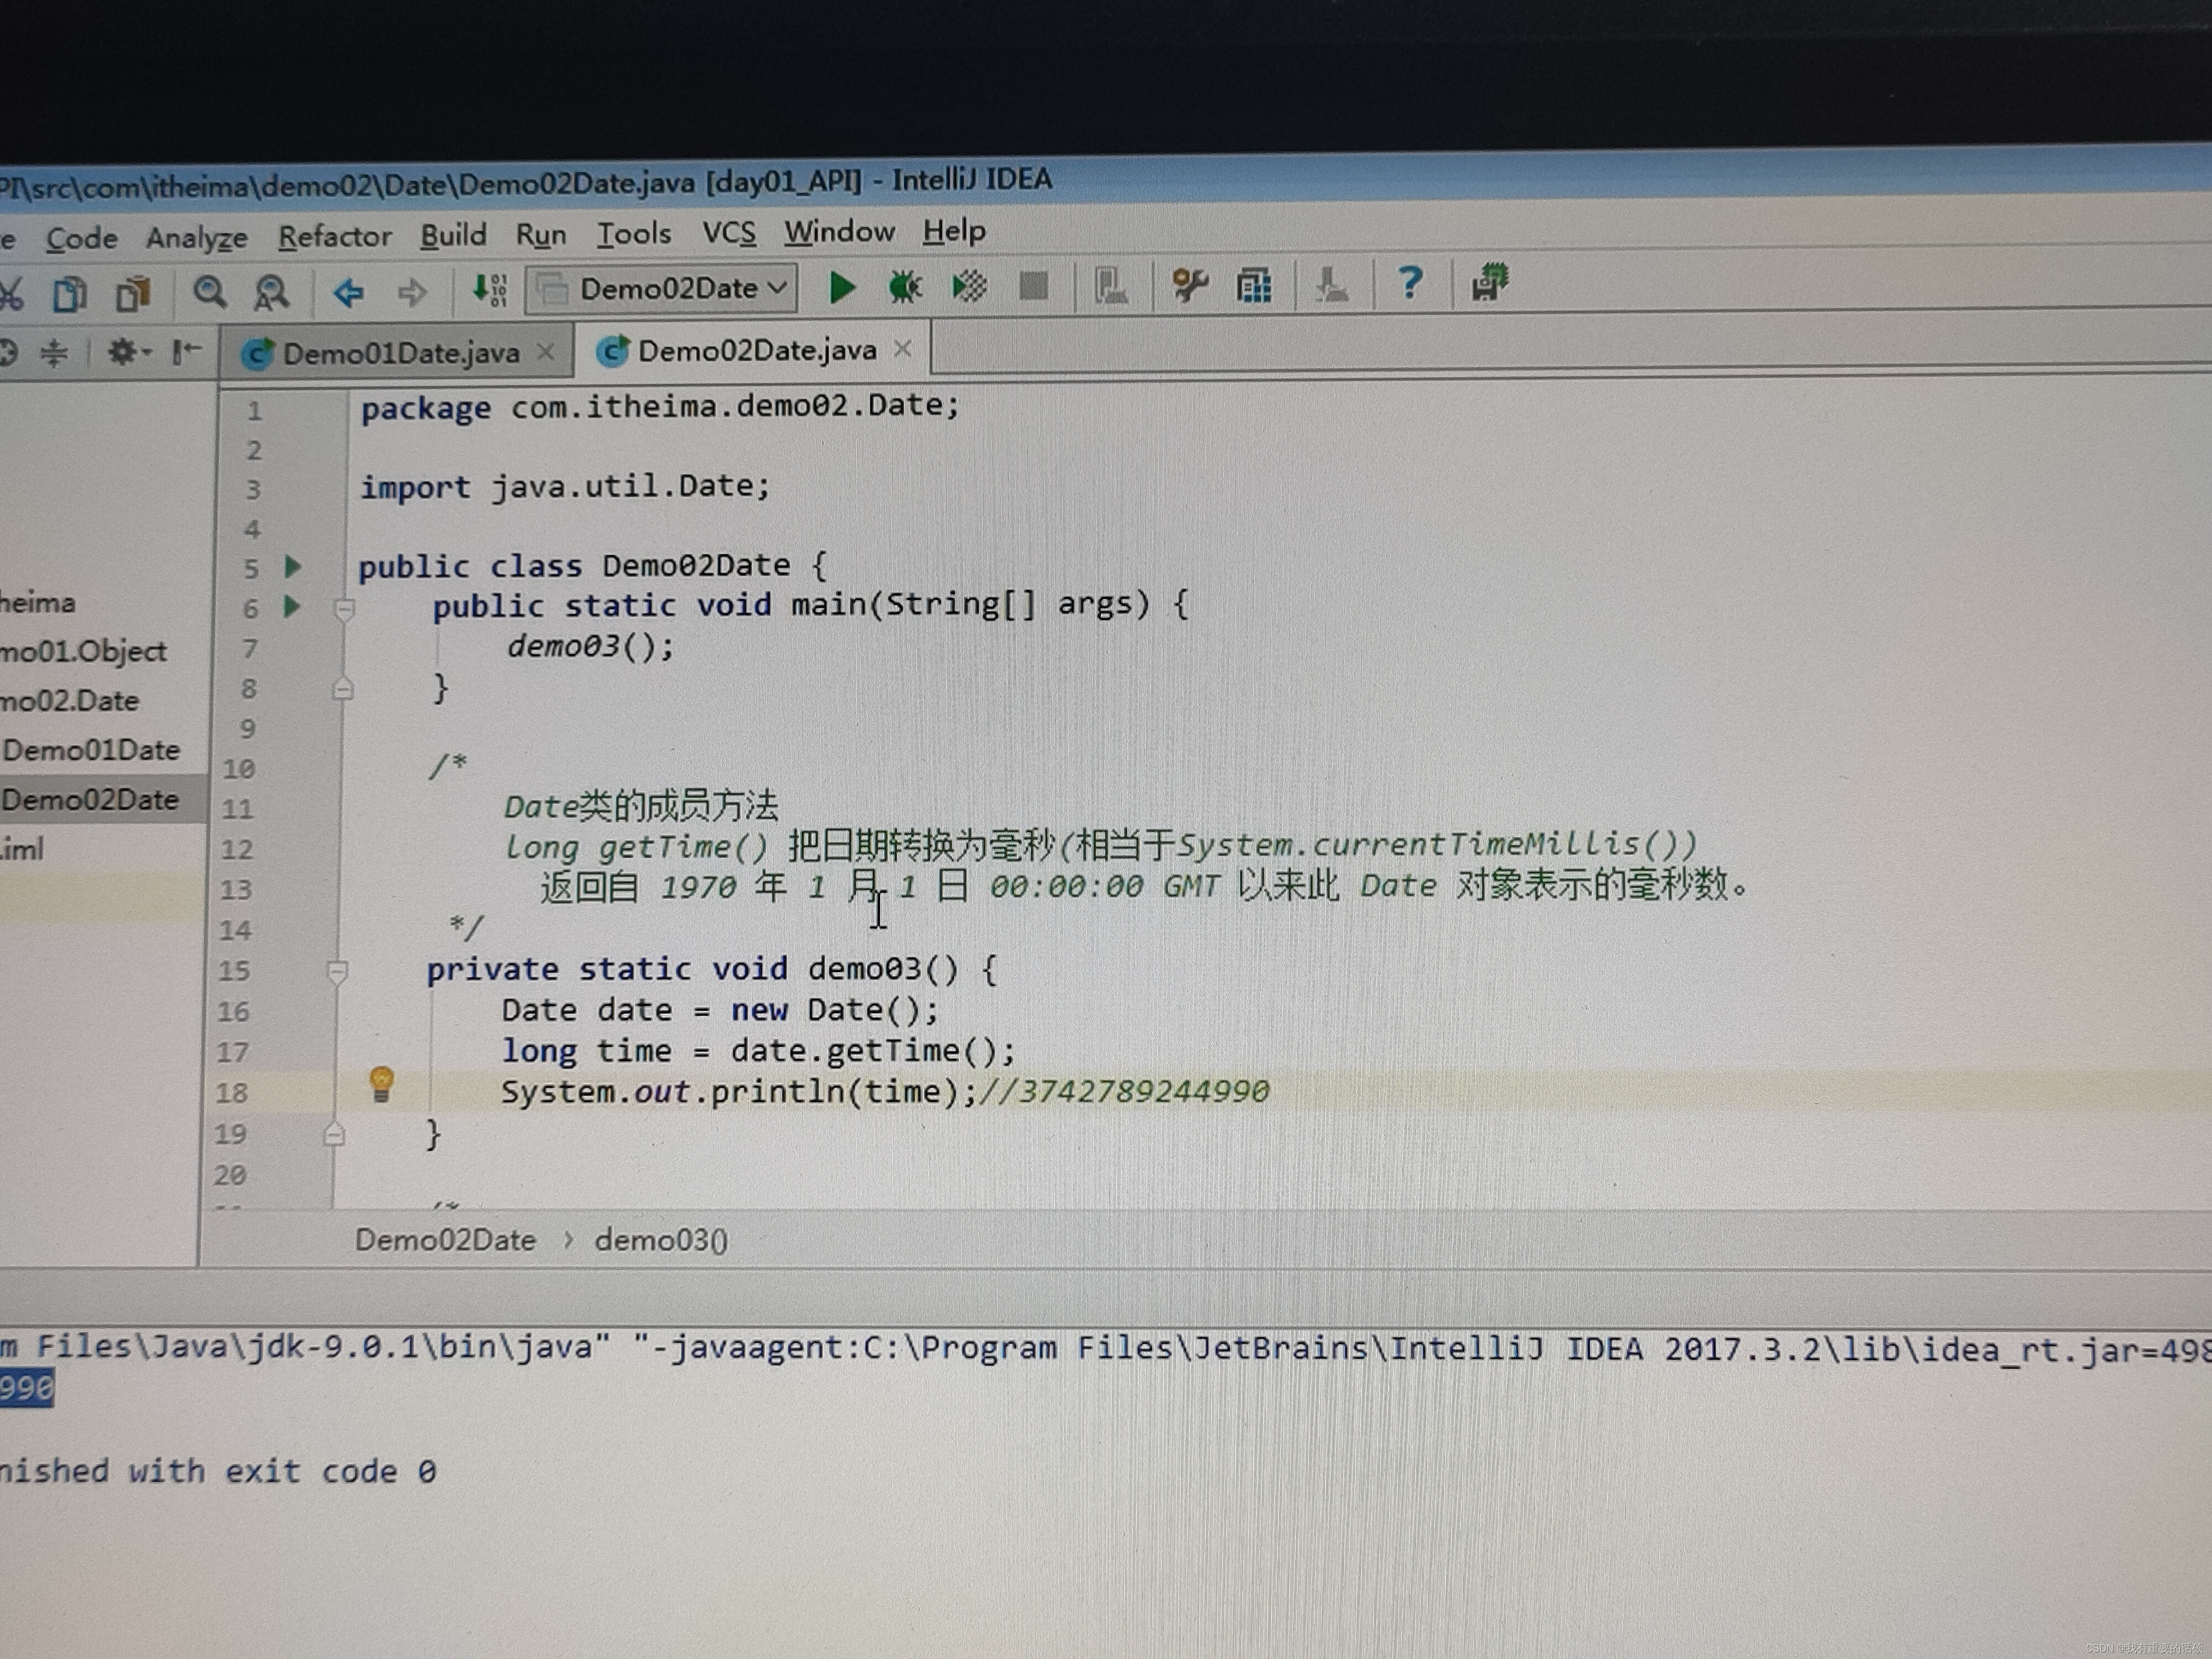Select the Demo02Date.java tab
The width and height of the screenshot is (2212, 1659).
pyautogui.click(x=753, y=350)
